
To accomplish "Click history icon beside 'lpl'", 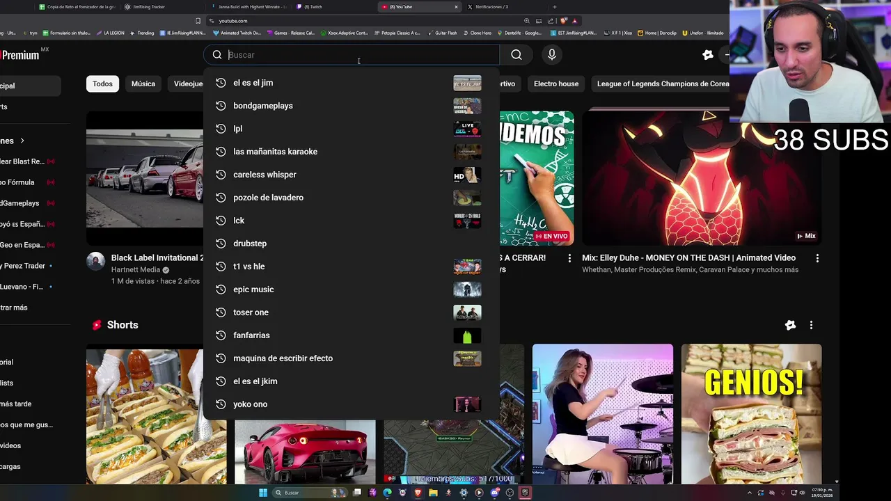I will [221, 129].
